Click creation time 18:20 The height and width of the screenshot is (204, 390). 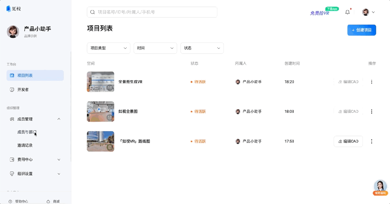point(289,82)
